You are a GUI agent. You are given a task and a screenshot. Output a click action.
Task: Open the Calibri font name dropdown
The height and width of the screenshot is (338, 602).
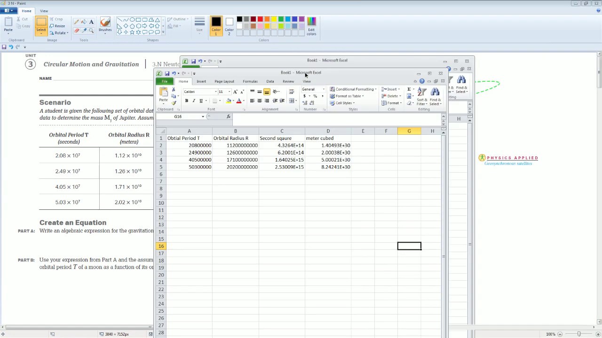point(216,92)
